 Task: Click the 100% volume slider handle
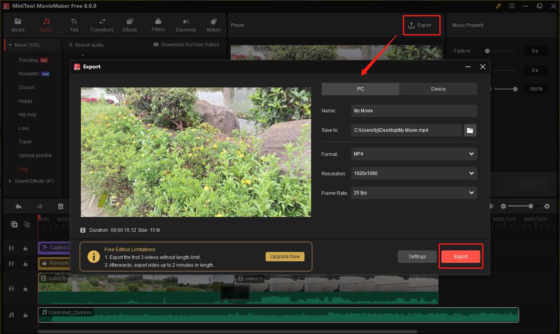pyautogui.click(x=515, y=89)
